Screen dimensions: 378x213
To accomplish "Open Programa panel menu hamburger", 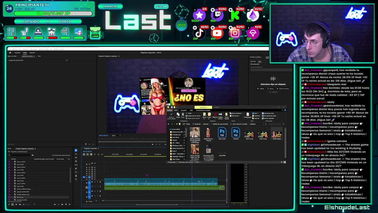I will pyautogui.click(x=119, y=56).
